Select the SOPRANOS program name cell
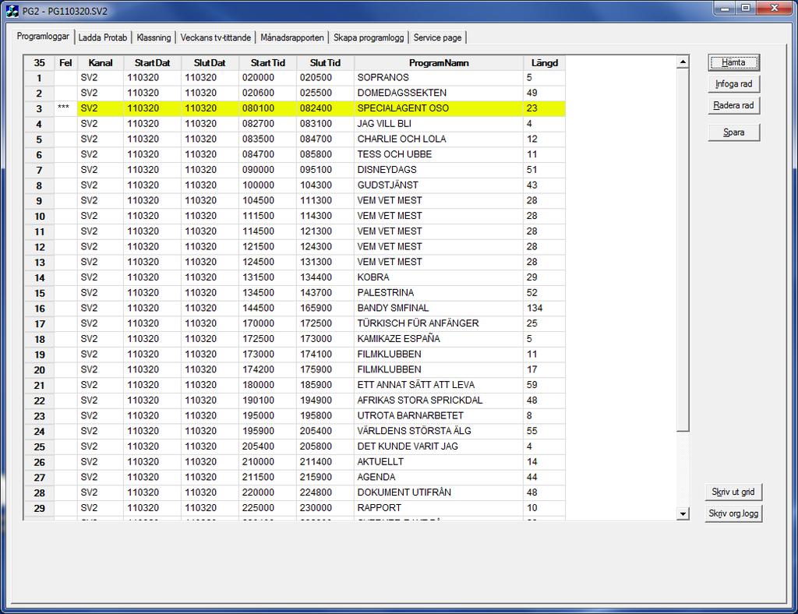The height and width of the screenshot is (614, 798). point(439,78)
